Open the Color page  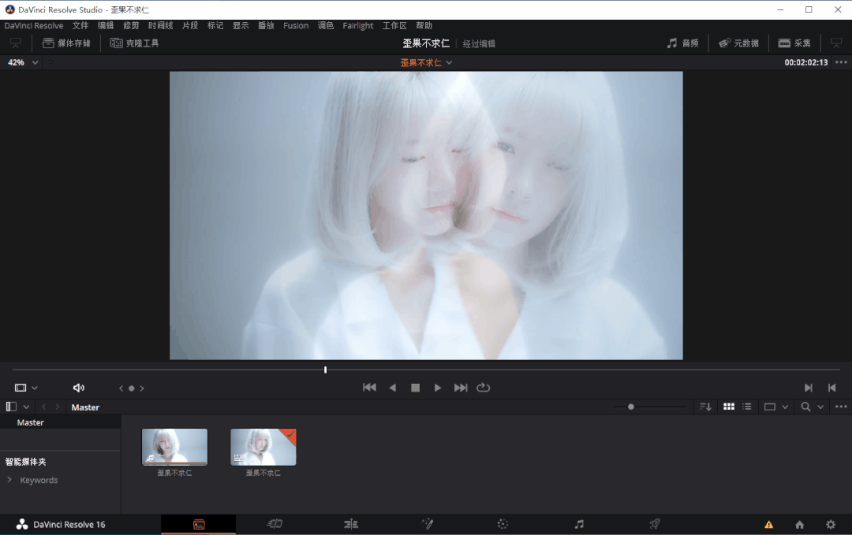pos(503,523)
